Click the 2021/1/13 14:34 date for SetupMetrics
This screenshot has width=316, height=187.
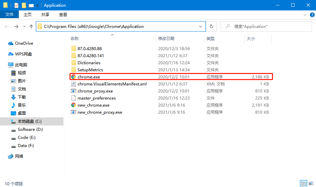(x=174, y=70)
